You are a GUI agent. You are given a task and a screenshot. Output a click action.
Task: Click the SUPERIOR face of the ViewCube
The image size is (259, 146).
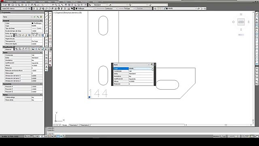pyautogui.click(x=241, y=22)
